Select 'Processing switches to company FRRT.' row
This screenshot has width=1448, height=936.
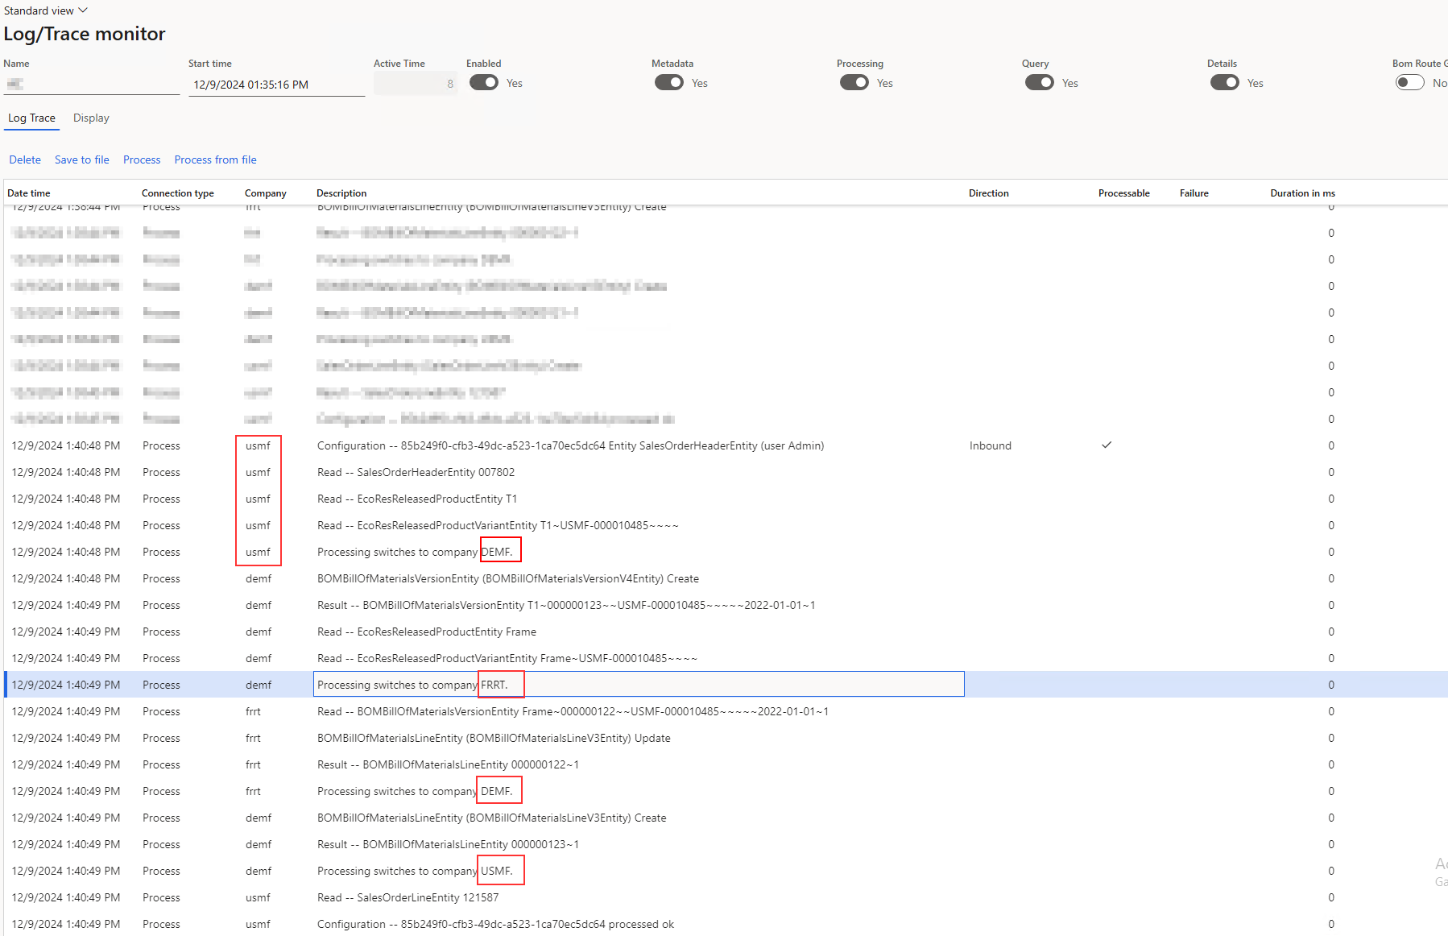(x=725, y=685)
